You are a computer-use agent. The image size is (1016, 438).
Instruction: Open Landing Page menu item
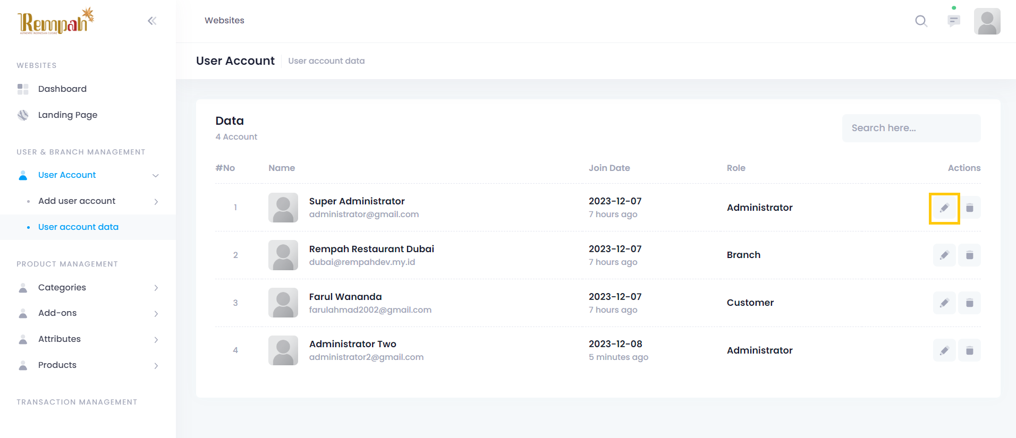point(67,115)
